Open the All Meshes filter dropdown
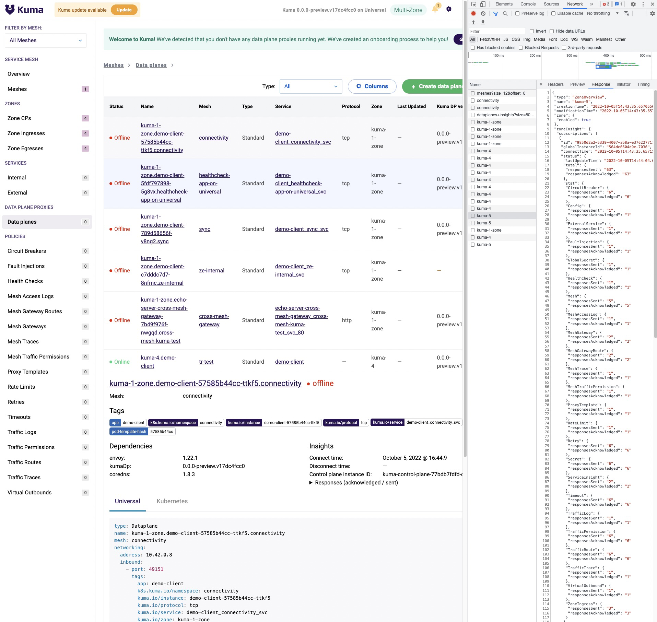The image size is (657, 622). (46, 40)
